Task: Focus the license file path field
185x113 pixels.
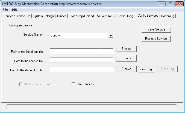Action: [81, 60]
